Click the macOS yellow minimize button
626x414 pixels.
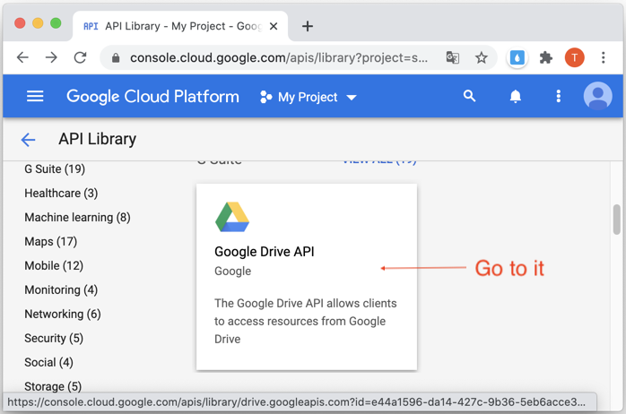[38, 23]
